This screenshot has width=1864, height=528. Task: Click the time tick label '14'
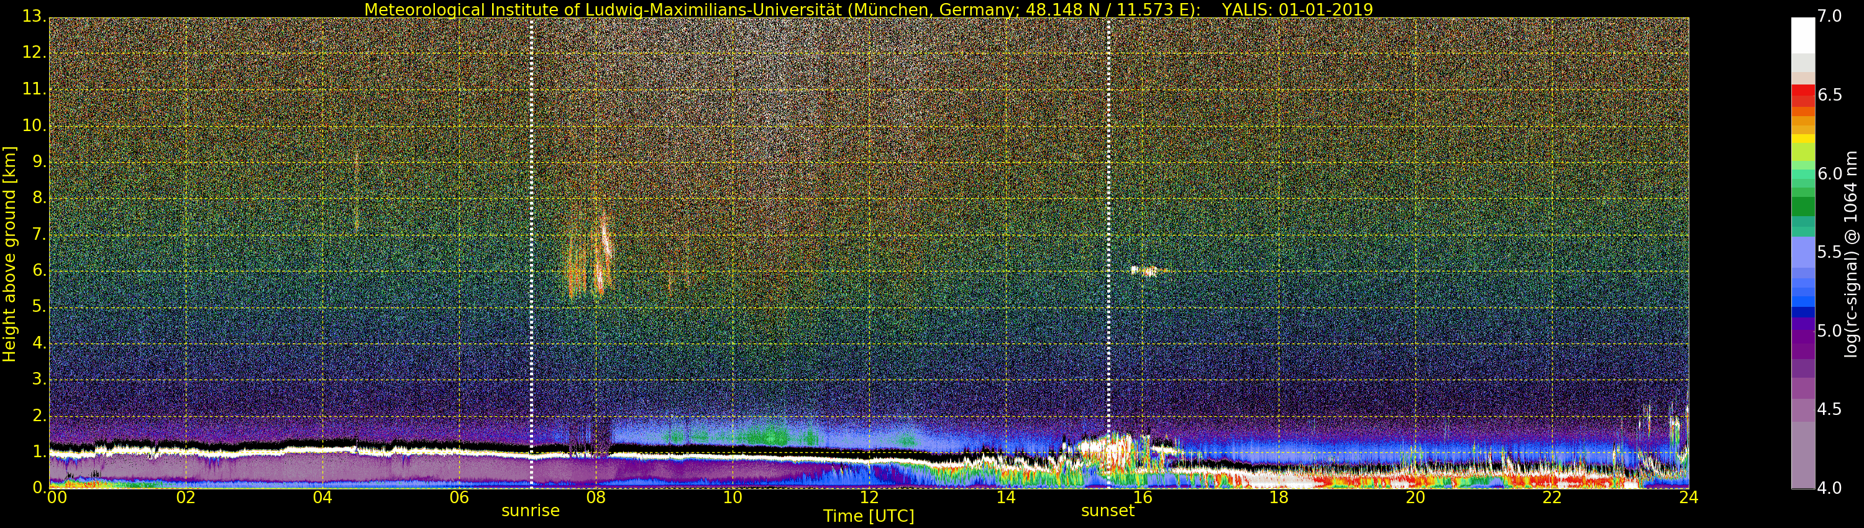click(1006, 498)
